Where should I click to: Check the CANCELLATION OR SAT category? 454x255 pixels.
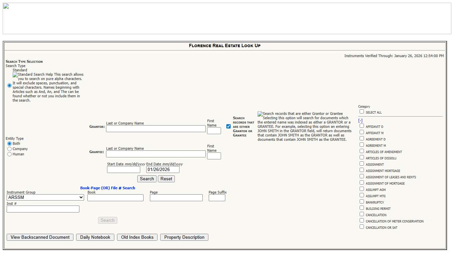coord(362,227)
